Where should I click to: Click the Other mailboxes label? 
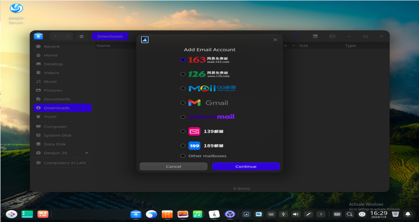pos(207,156)
